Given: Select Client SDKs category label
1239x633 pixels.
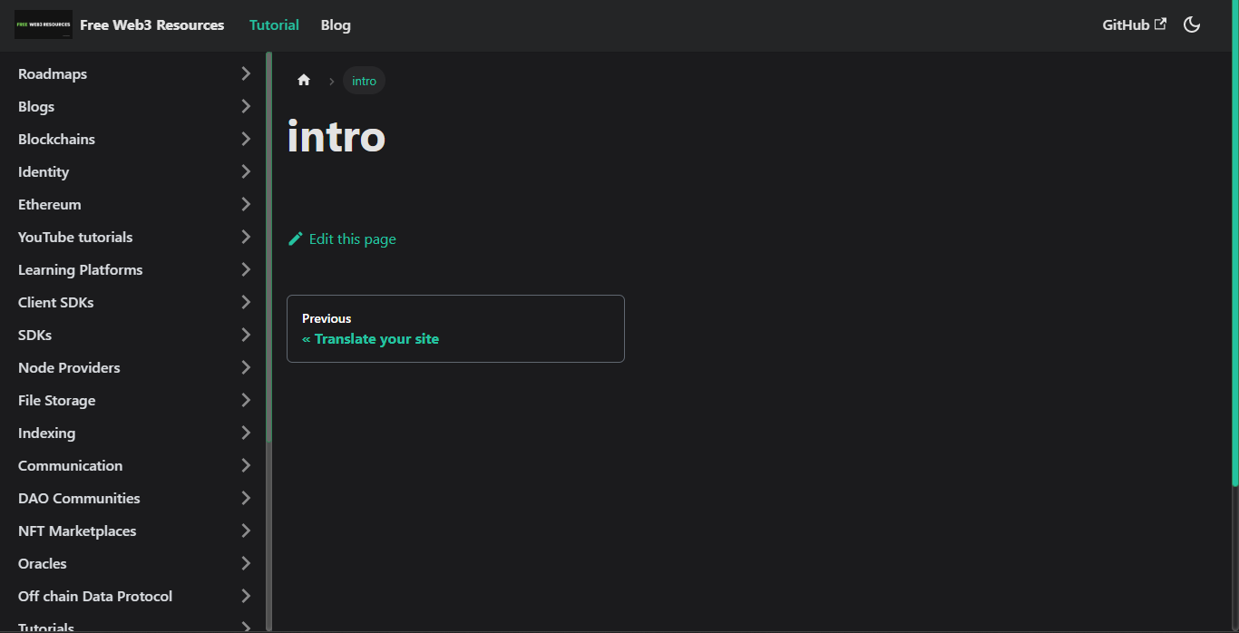Looking at the screenshot, I should pos(56,302).
